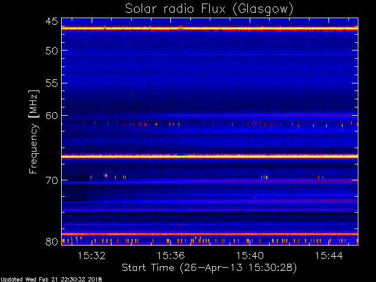This screenshot has height=282, width=376.
Task: Click the '55' frequency tick label
Action: click(52, 83)
